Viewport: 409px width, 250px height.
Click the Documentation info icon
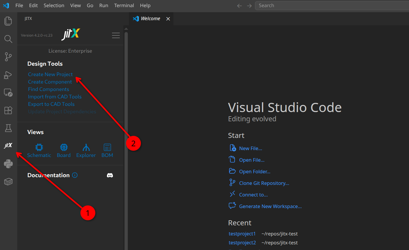[75, 175]
